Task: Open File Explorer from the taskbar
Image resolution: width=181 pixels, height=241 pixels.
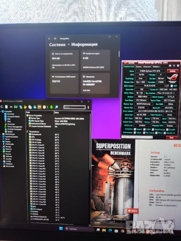Action: (104, 230)
